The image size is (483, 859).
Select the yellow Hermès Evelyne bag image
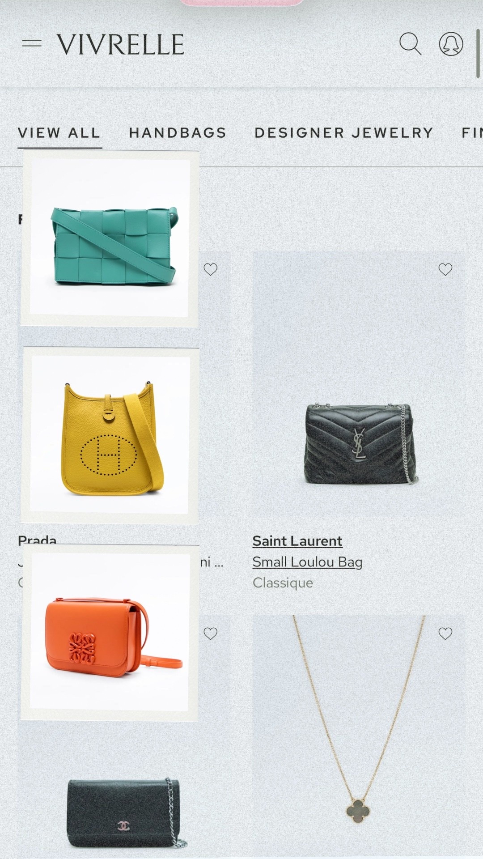(110, 436)
